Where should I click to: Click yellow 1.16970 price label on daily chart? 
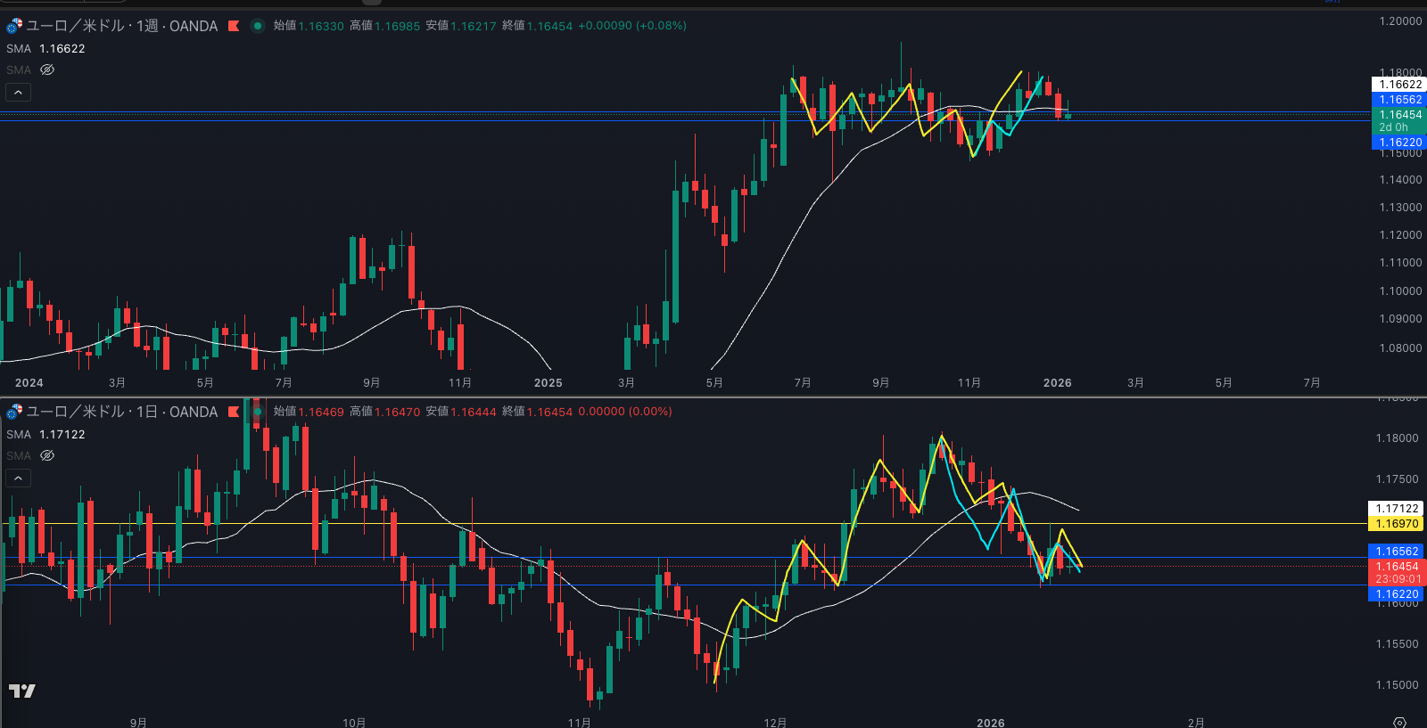1397,524
